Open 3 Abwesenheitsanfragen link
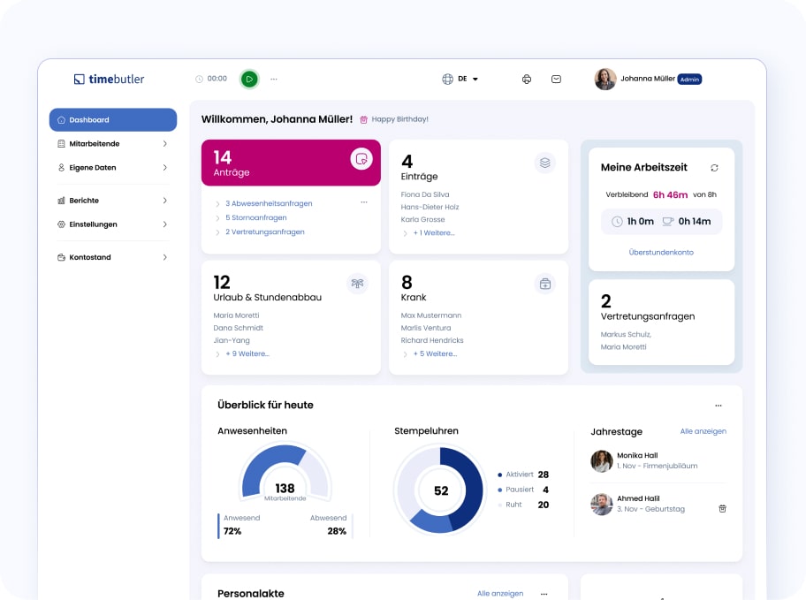 coord(269,203)
